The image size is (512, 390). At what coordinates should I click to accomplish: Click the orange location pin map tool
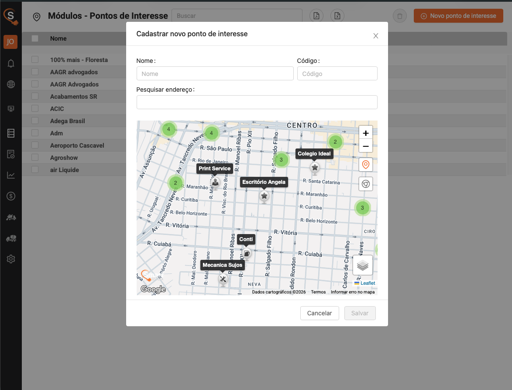[366, 165]
